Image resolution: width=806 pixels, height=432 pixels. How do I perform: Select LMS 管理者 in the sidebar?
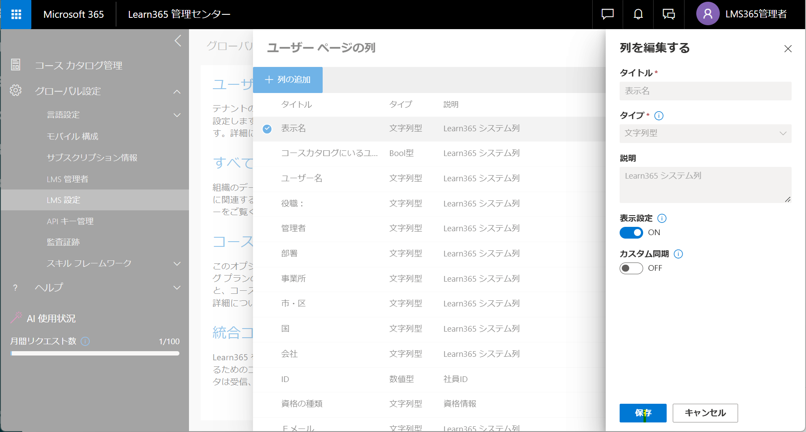point(67,179)
